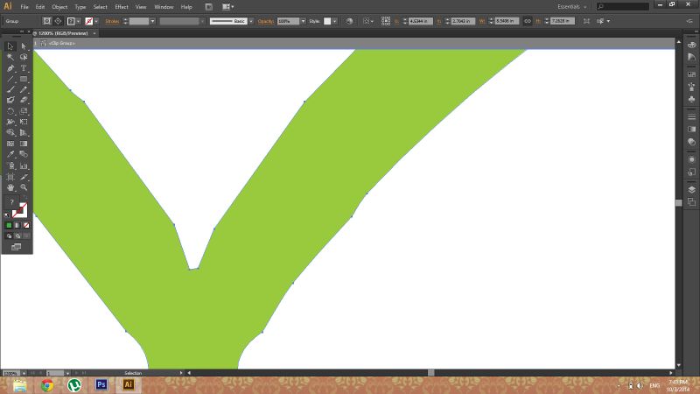
Task: Select the Scale tool
Action: tap(24, 111)
